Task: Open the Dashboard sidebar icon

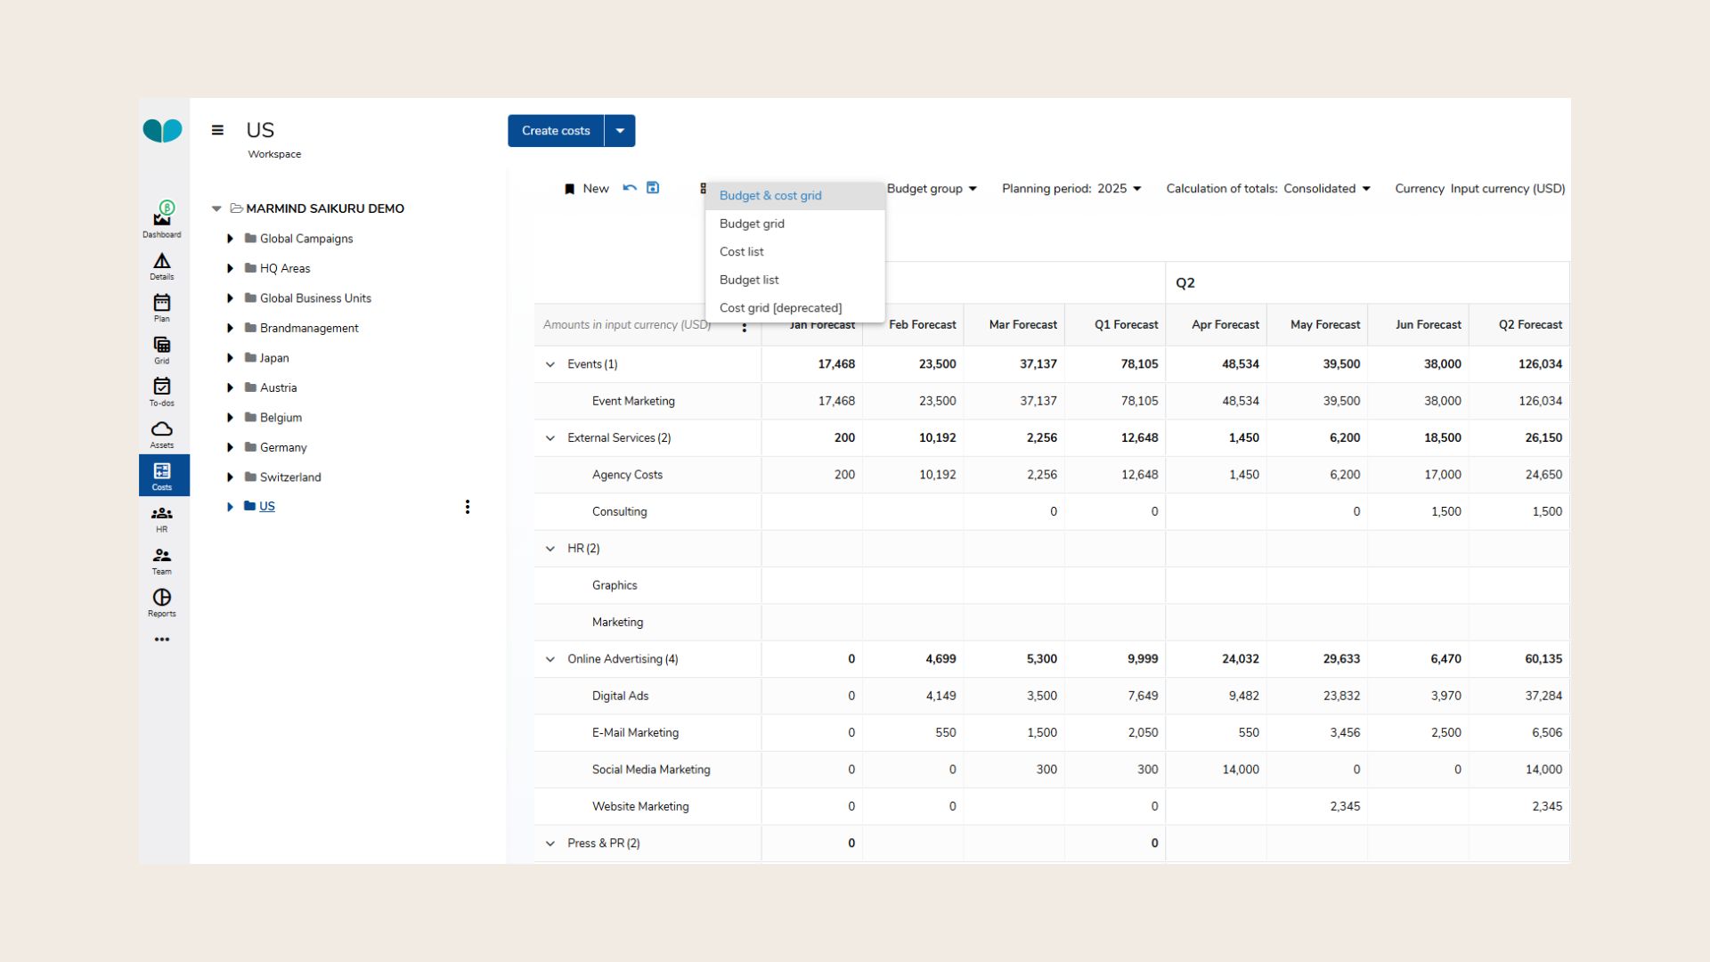Action: [162, 218]
